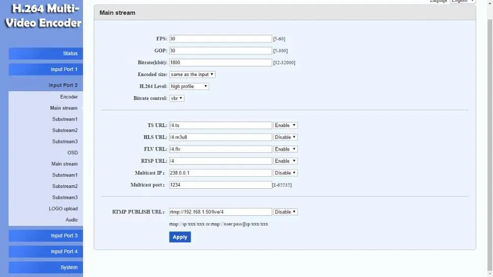Click the [5-60] FPS range hint
The width and height of the screenshot is (493, 277).
pyautogui.click(x=279, y=39)
